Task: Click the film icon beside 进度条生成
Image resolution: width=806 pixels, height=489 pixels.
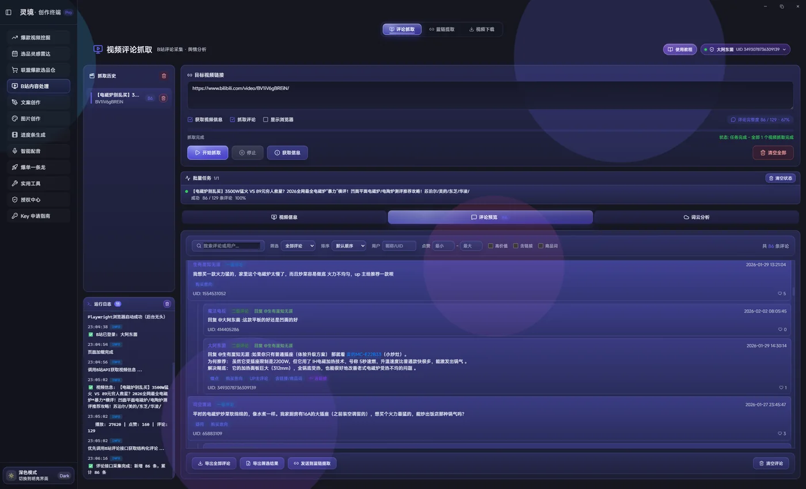Action: click(15, 135)
